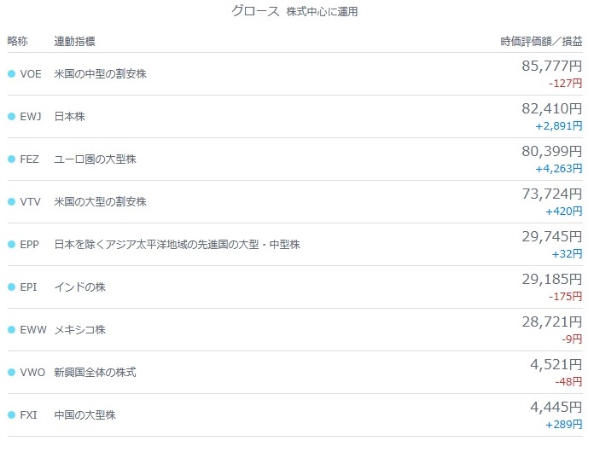594x452 pixels.
Task: Click the VTV gain value +420円
Action: tap(563, 212)
